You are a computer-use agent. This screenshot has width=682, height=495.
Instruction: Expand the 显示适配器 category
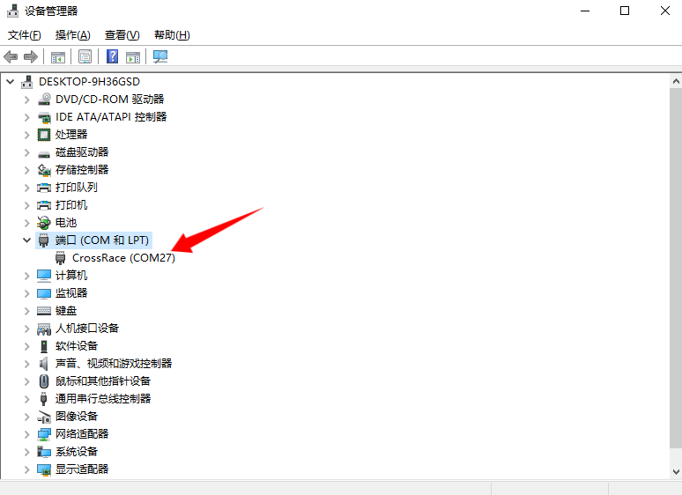point(27,469)
